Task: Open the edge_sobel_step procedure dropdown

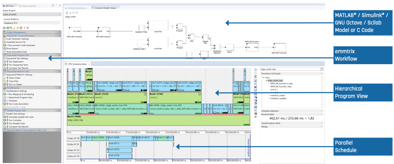Action: [x=292, y=69]
